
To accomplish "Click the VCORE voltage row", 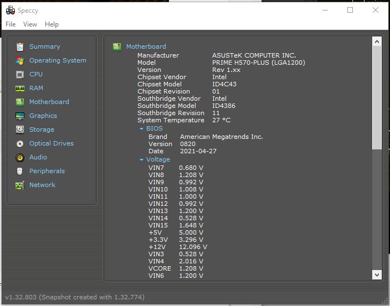I will pyautogui.click(x=176, y=268).
